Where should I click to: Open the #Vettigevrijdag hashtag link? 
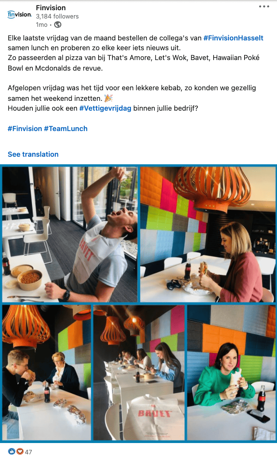click(x=105, y=108)
